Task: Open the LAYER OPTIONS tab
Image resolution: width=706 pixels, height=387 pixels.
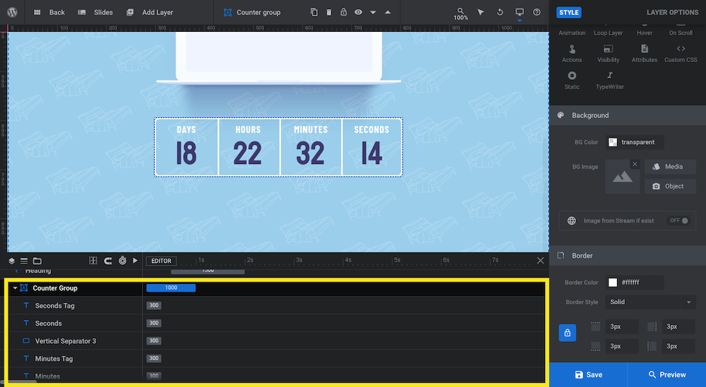Action: pyautogui.click(x=672, y=12)
